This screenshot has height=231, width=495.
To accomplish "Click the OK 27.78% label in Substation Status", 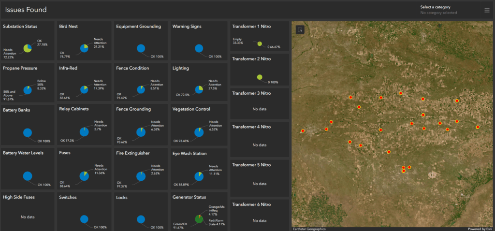I will pos(43,43).
